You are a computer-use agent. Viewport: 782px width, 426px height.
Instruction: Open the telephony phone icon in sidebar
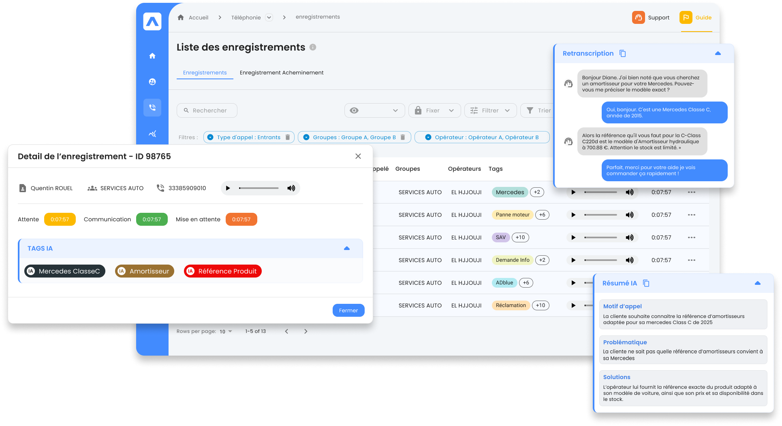coord(152,107)
